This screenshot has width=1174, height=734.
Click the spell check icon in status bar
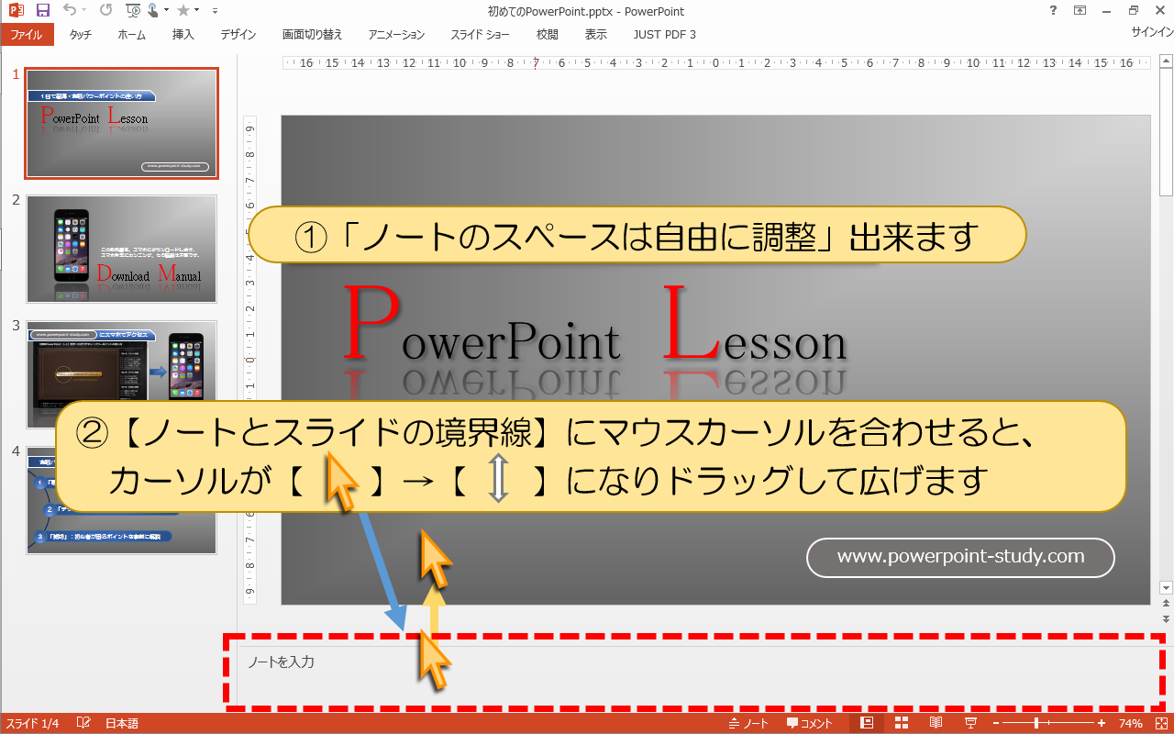click(83, 724)
